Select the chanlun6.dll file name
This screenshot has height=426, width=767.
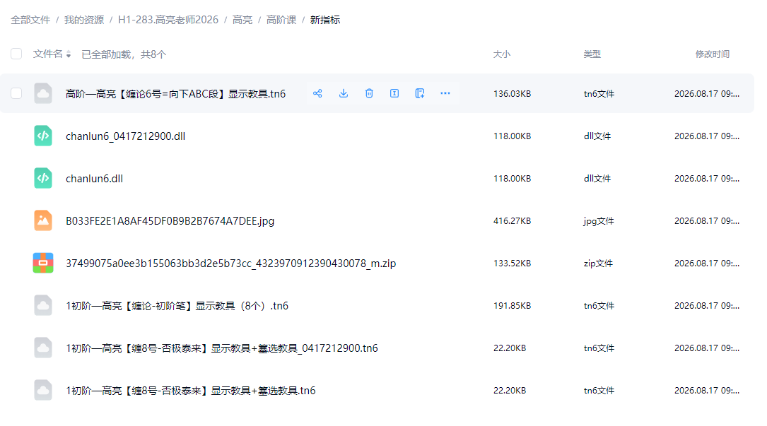tap(95, 179)
